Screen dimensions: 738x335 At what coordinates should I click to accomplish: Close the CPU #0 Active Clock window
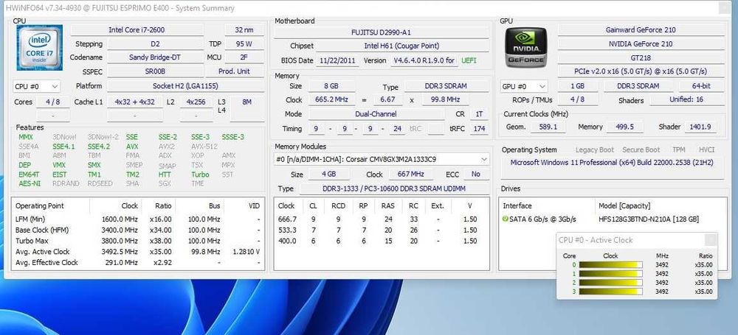(711, 240)
